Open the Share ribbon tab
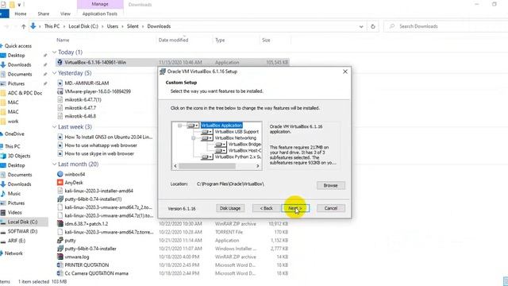 (x=44, y=14)
